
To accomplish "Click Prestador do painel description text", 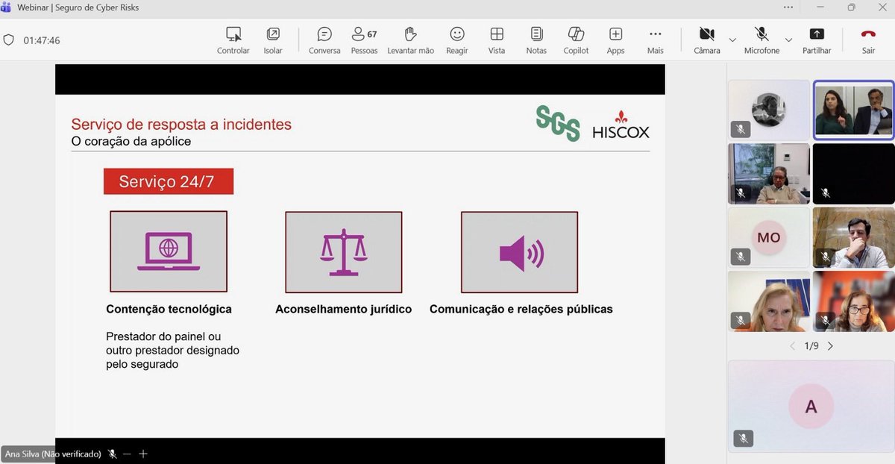I will click(x=172, y=351).
